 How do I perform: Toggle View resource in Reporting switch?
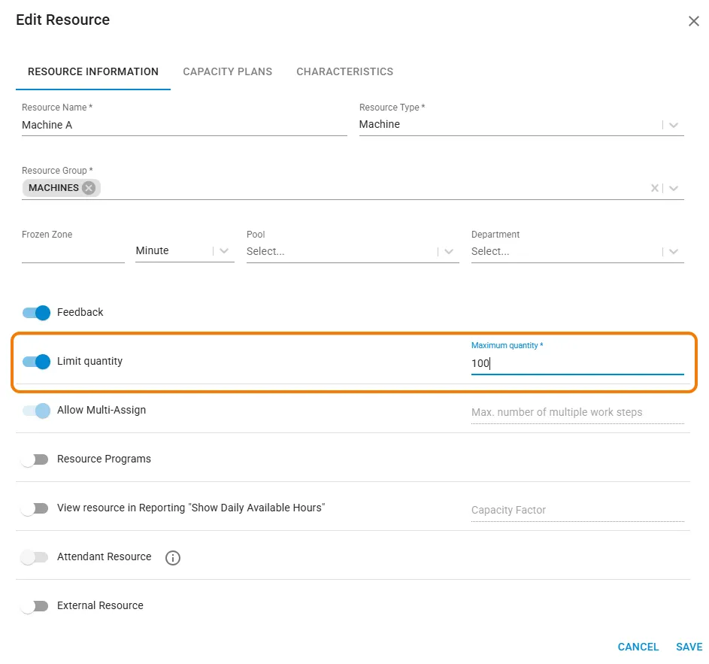35,508
